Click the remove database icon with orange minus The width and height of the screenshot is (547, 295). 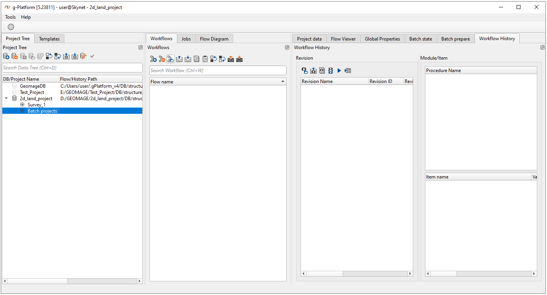point(14,57)
